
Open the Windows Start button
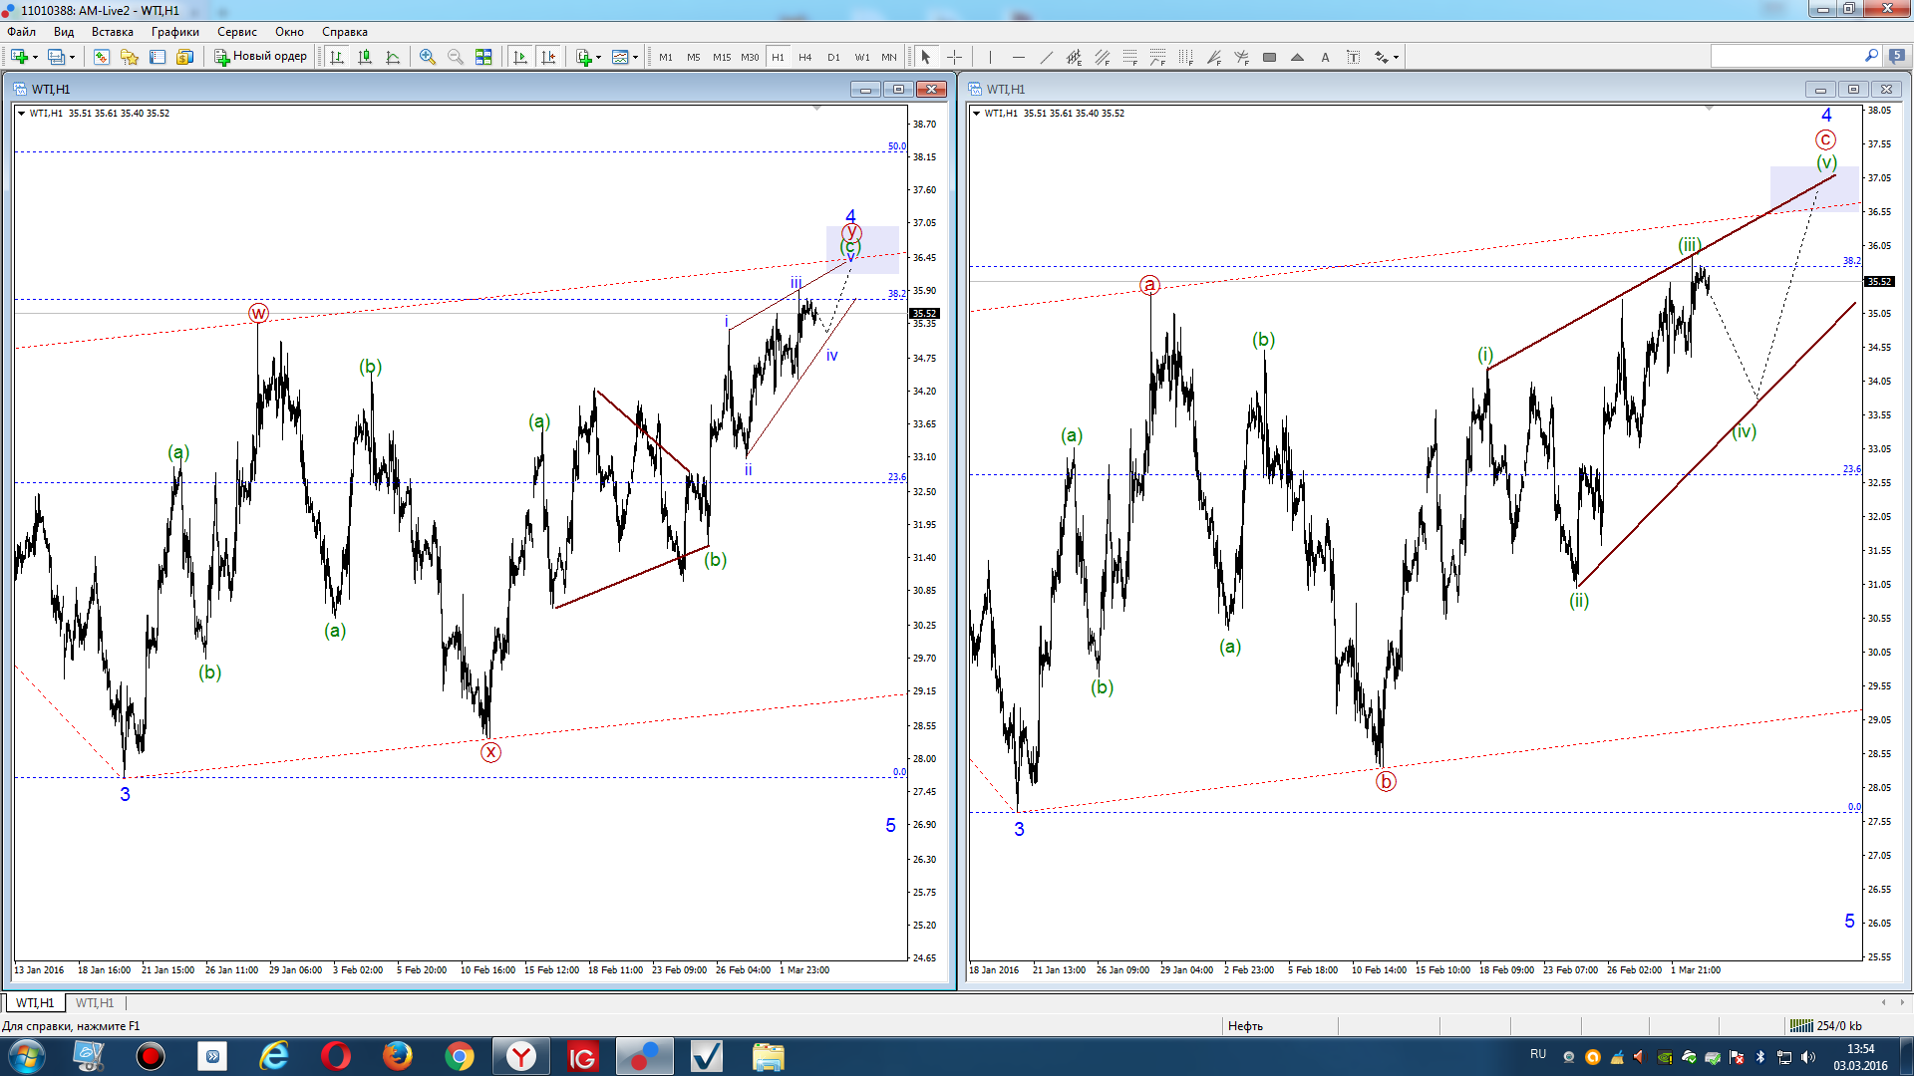[x=26, y=1056]
